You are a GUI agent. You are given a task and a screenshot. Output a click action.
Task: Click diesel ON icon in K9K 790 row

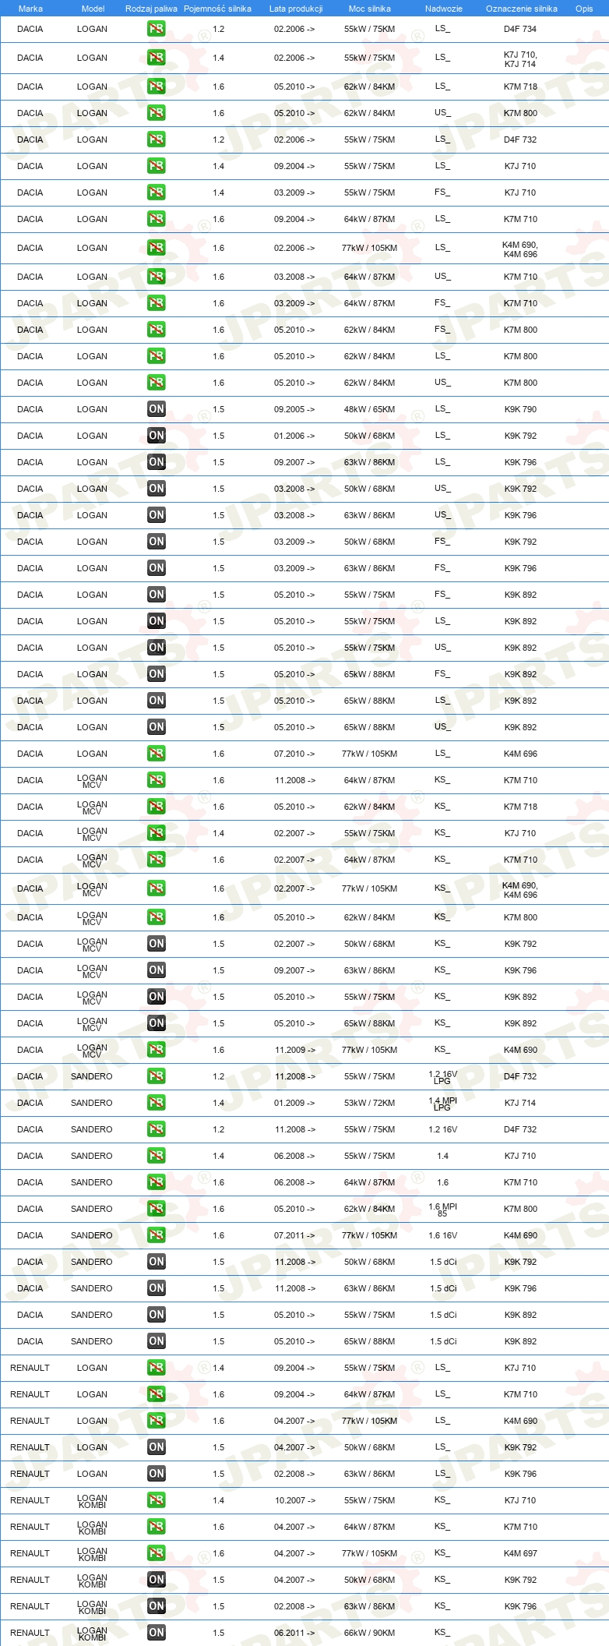(157, 409)
